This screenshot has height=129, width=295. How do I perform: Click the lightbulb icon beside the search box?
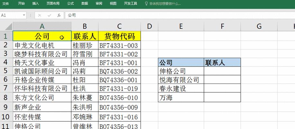pyautogui.click(x=146, y=4)
